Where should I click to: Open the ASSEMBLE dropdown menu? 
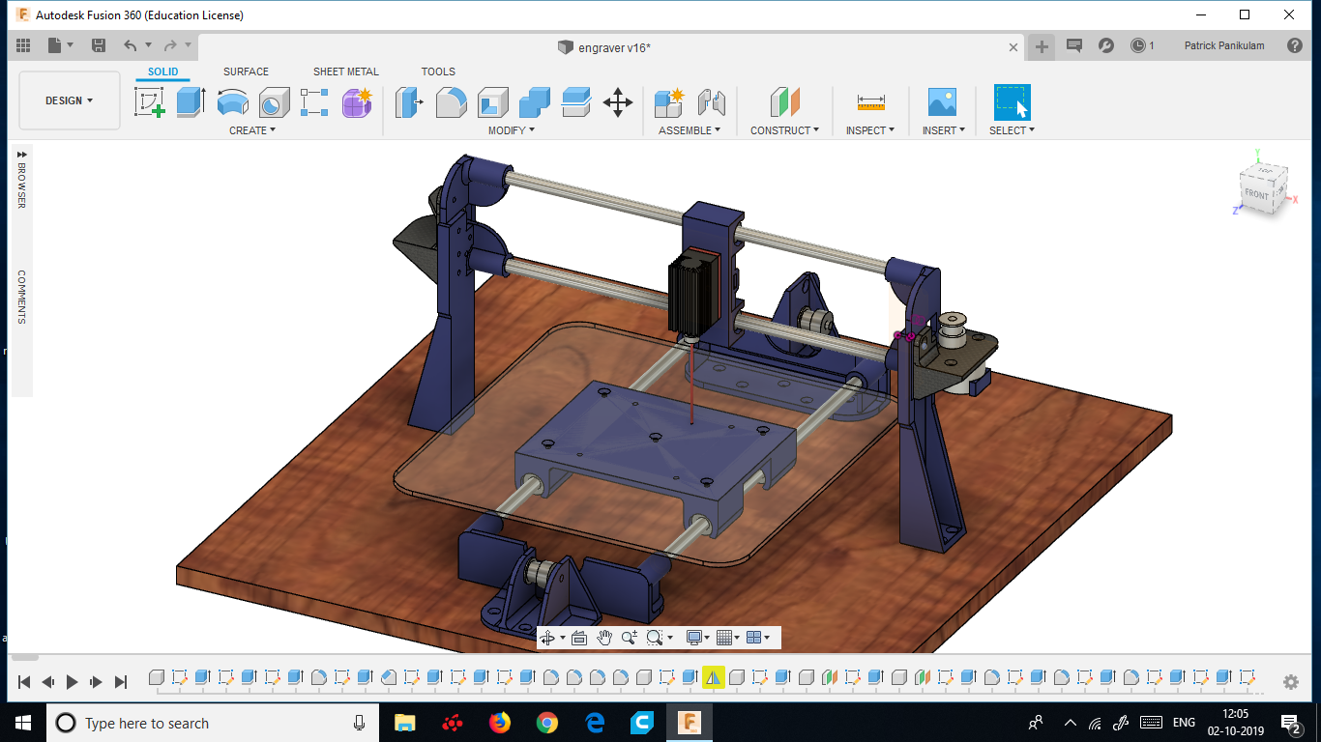(689, 130)
